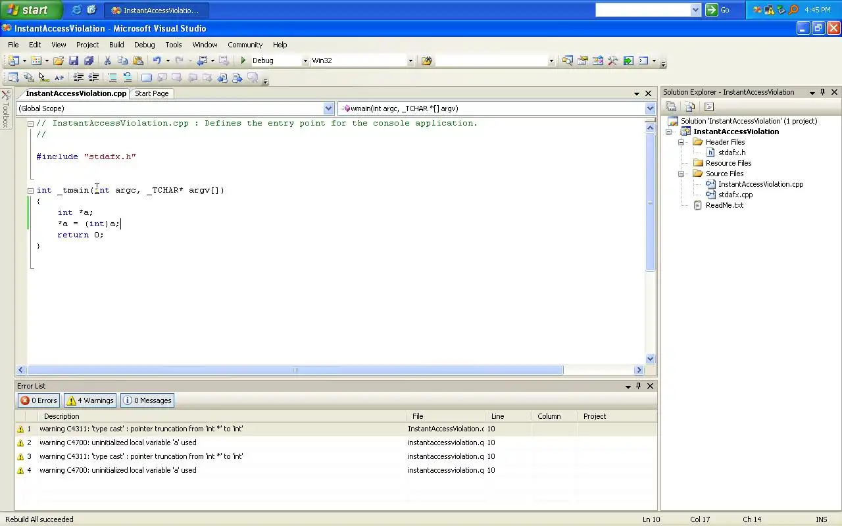Toggle auto-hide pin on Error List
Screen dimensions: 842x526
(x=638, y=386)
